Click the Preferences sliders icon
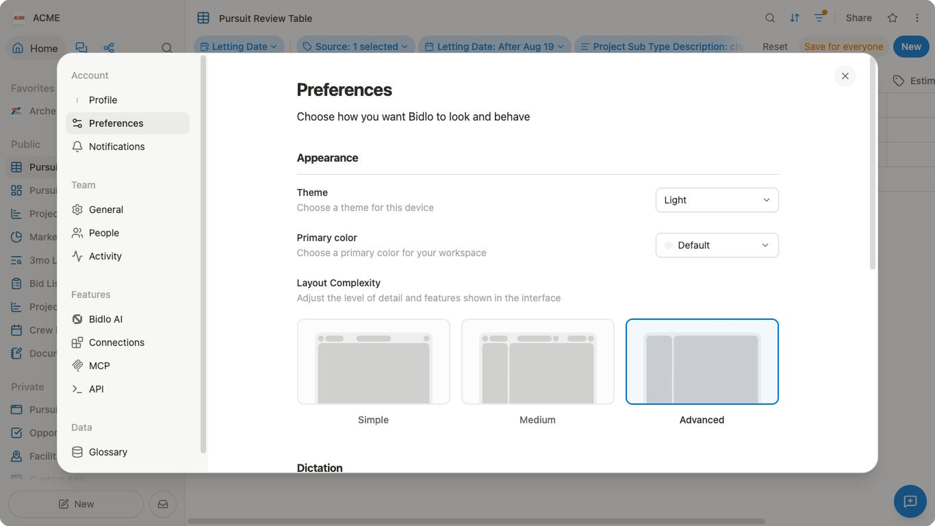The width and height of the screenshot is (935, 526). coord(77,123)
